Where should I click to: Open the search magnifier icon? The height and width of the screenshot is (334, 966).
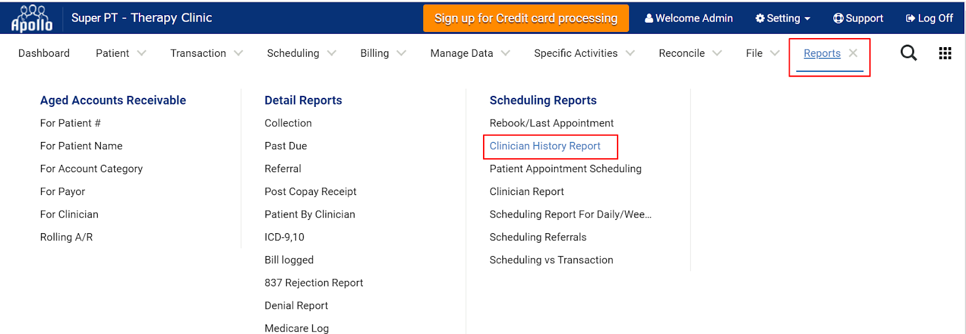(x=908, y=53)
